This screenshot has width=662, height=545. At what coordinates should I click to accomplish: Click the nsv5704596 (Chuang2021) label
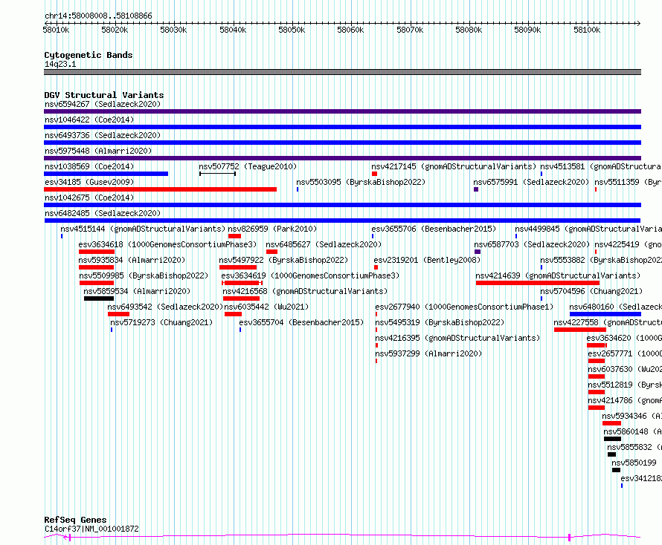click(x=591, y=291)
